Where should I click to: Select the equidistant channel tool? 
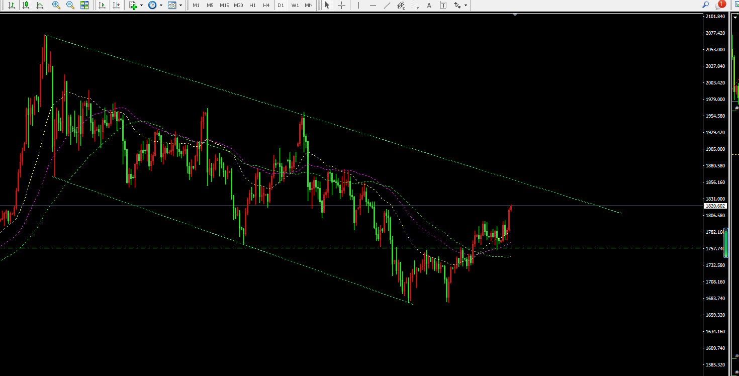click(x=401, y=5)
